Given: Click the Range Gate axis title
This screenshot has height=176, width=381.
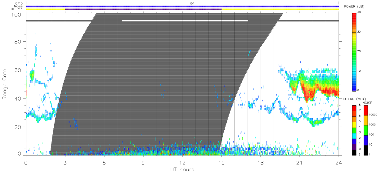Looking at the screenshot, I should click(x=5, y=84).
